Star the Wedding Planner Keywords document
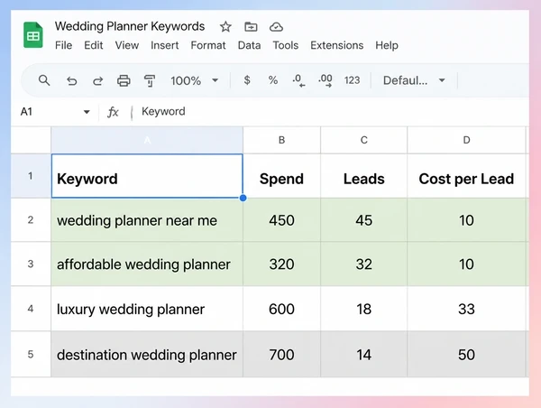The image size is (541, 408). click(225, 26)
